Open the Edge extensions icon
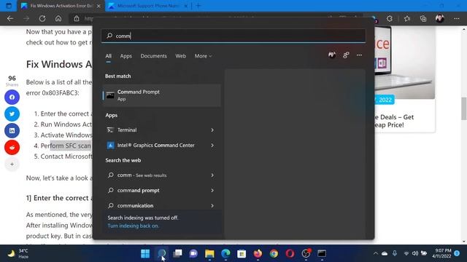 point(390,19)
